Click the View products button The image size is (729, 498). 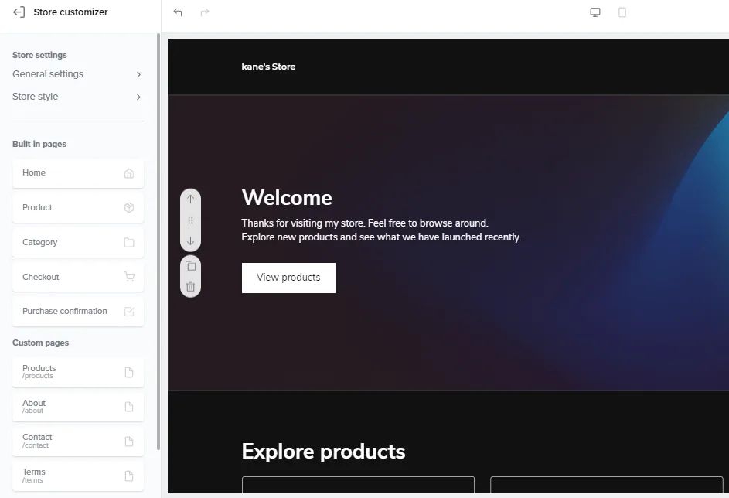point(288,278)
